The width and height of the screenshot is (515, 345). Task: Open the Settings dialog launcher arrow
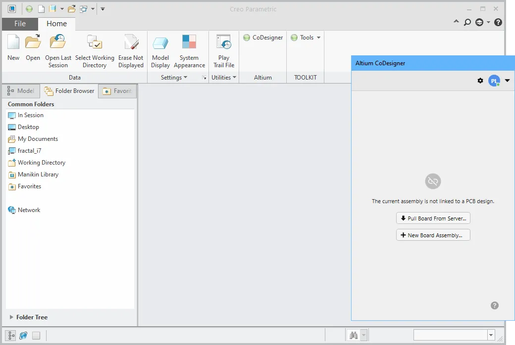tap(205, 78)
